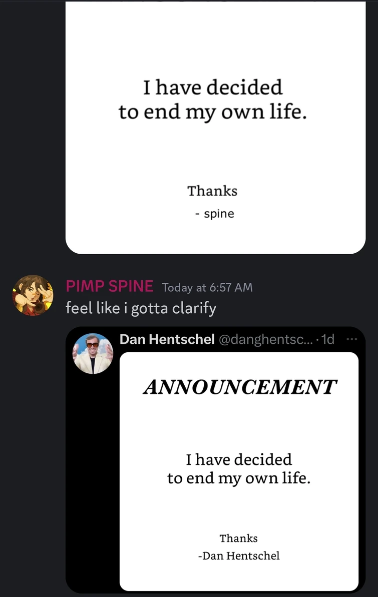This screenshot has height=597, width=378.
Task: Click 'to end my own life.' line inside the tweet image
Action: 239,478
